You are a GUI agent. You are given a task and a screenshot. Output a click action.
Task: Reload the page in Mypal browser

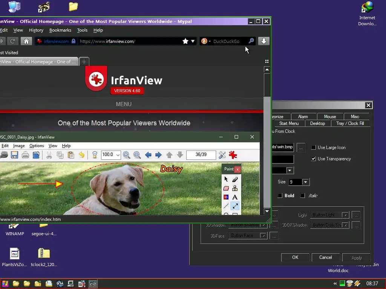[12, 41]
